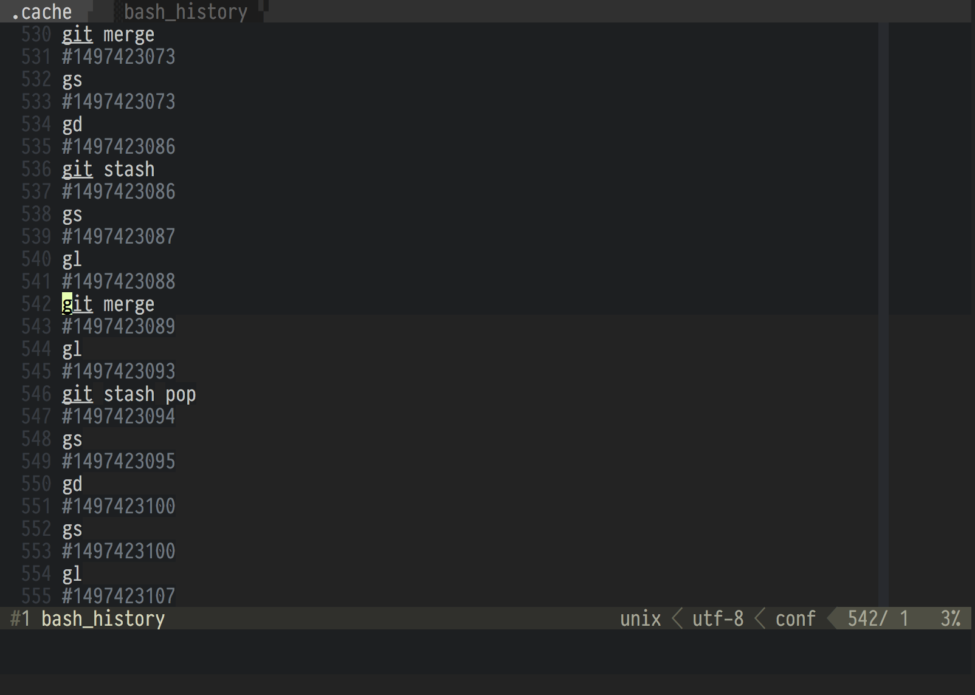Viewport: 975px width, 695px height.
Task: Switch to the bash_history tab
Action: [x=185, y=11]
